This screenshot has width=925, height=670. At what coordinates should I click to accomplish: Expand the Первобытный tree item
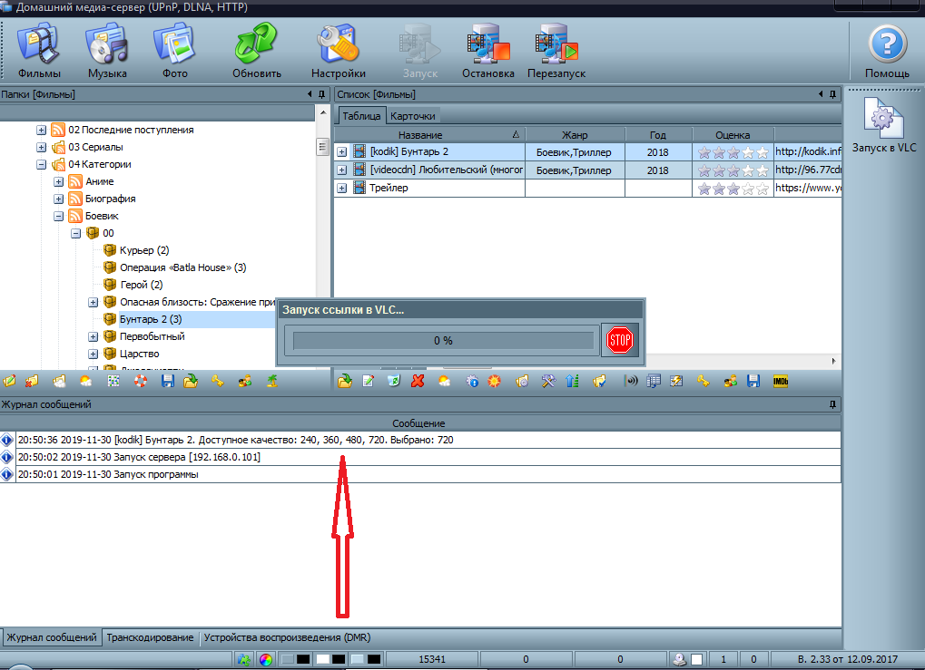tap(93, 336)
